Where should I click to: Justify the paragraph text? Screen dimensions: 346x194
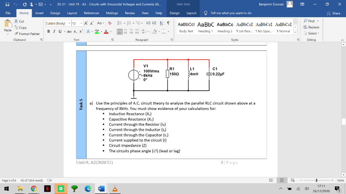[137, 32]
